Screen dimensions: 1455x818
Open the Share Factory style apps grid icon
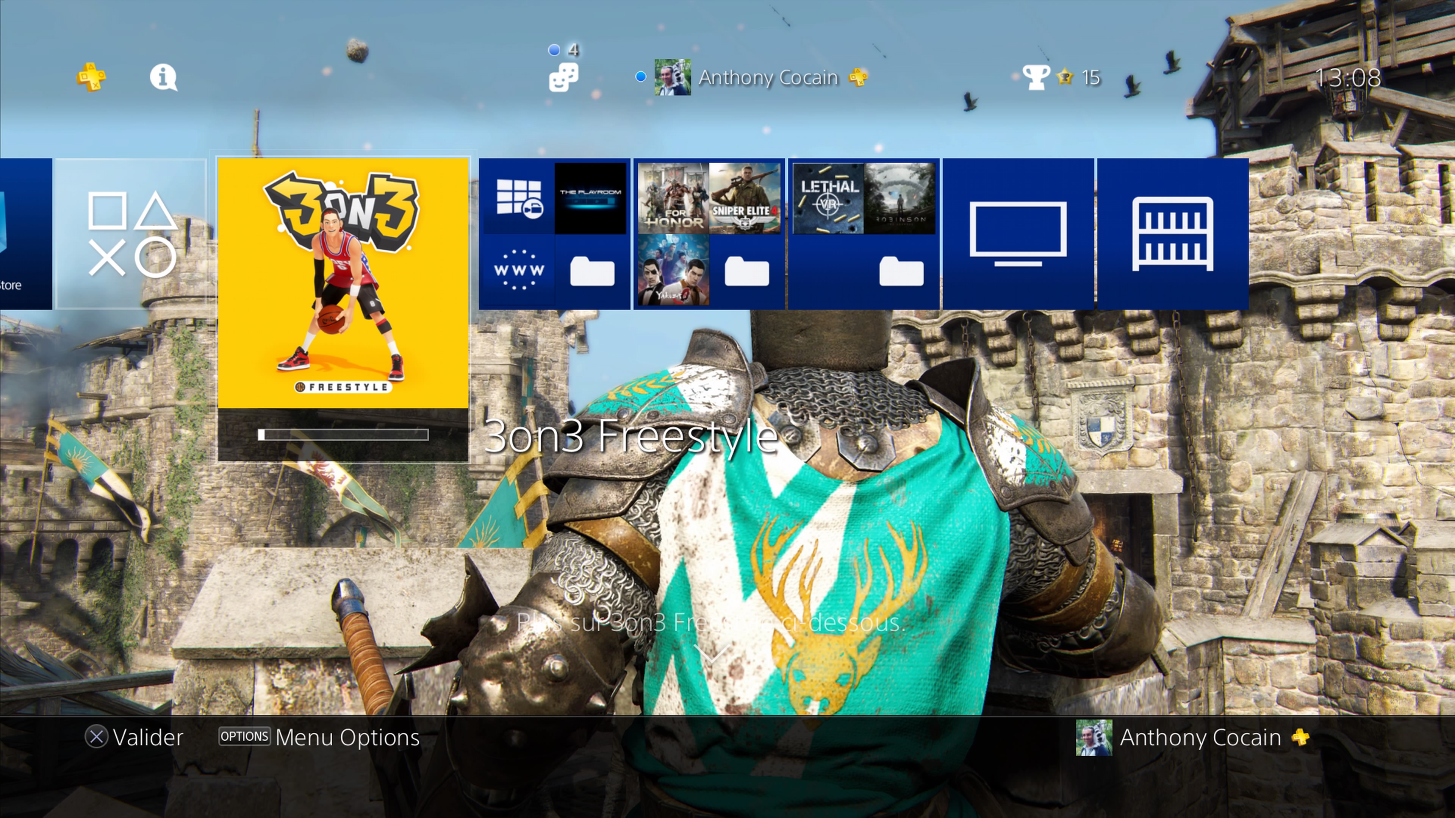519,198
